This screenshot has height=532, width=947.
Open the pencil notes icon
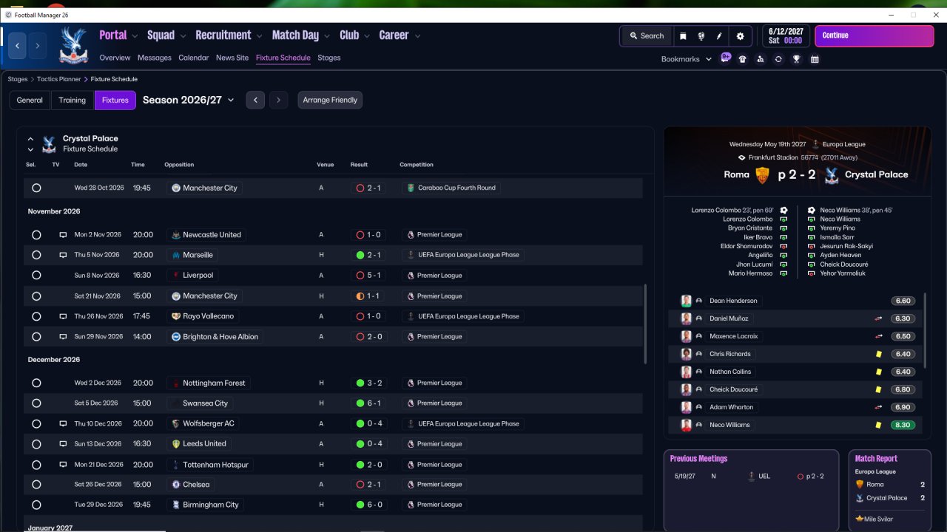(719, 35)
